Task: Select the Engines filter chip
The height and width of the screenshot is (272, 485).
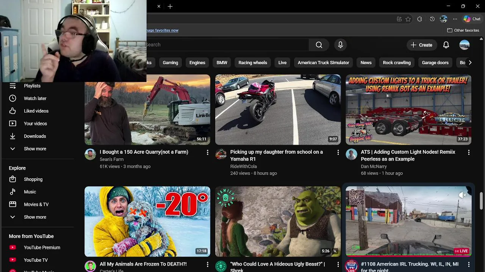Action: (x=197, y=63)
